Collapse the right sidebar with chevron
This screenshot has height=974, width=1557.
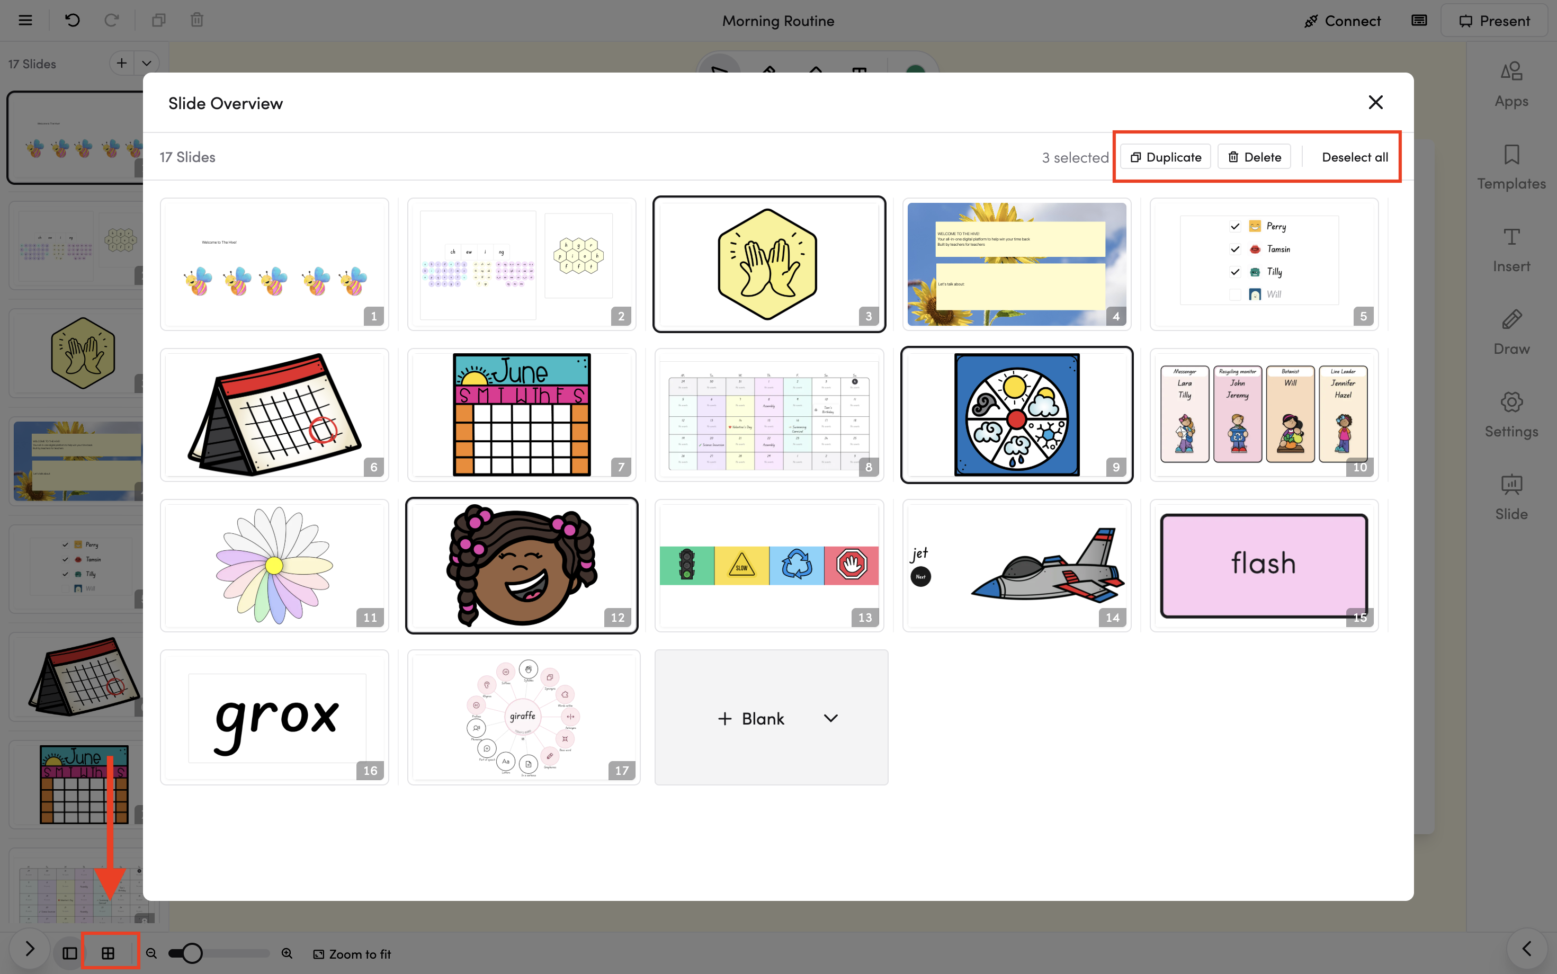1526,948
